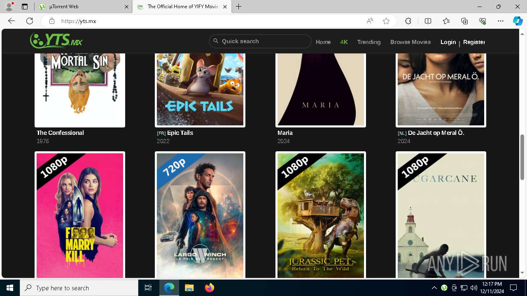Focus the Quick search field

(x=260, y=41)
